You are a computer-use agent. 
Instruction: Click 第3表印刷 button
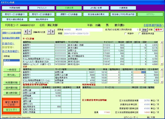(12, 93)
